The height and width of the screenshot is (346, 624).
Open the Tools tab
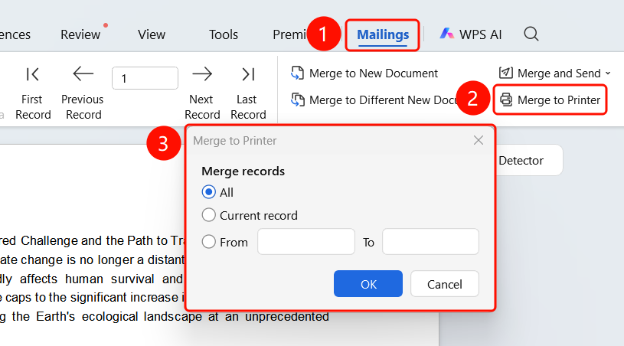click(224, 35)
